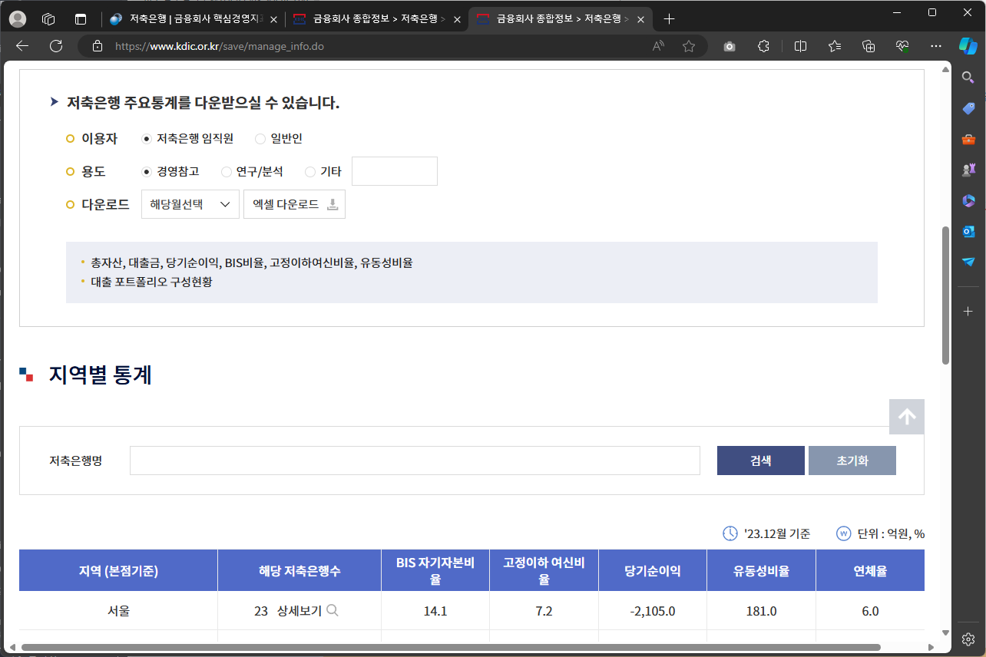Select the 경영참고 radio button

click(147, 172)
